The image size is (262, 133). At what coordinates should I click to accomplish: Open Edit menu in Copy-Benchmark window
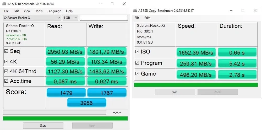click(147, 18)
